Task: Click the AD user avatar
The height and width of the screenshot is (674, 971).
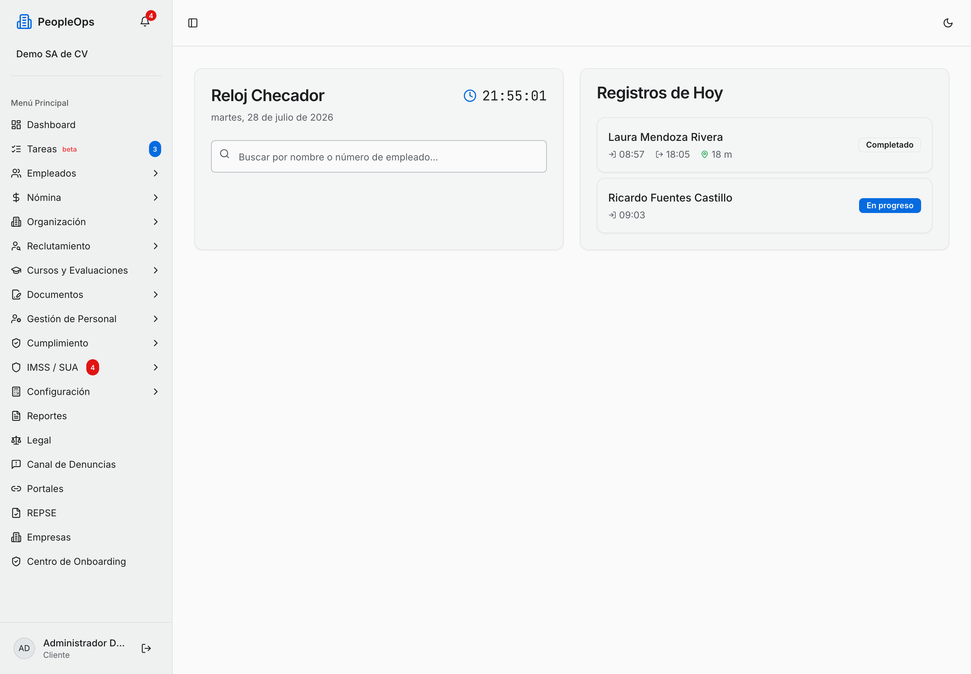Action: click(24, 648)
